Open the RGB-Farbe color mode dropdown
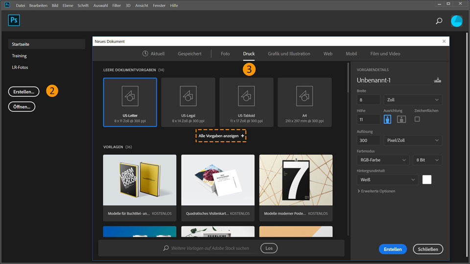This screenshot has width=470, height=264. pyautogui.click(x=383, y=160)
